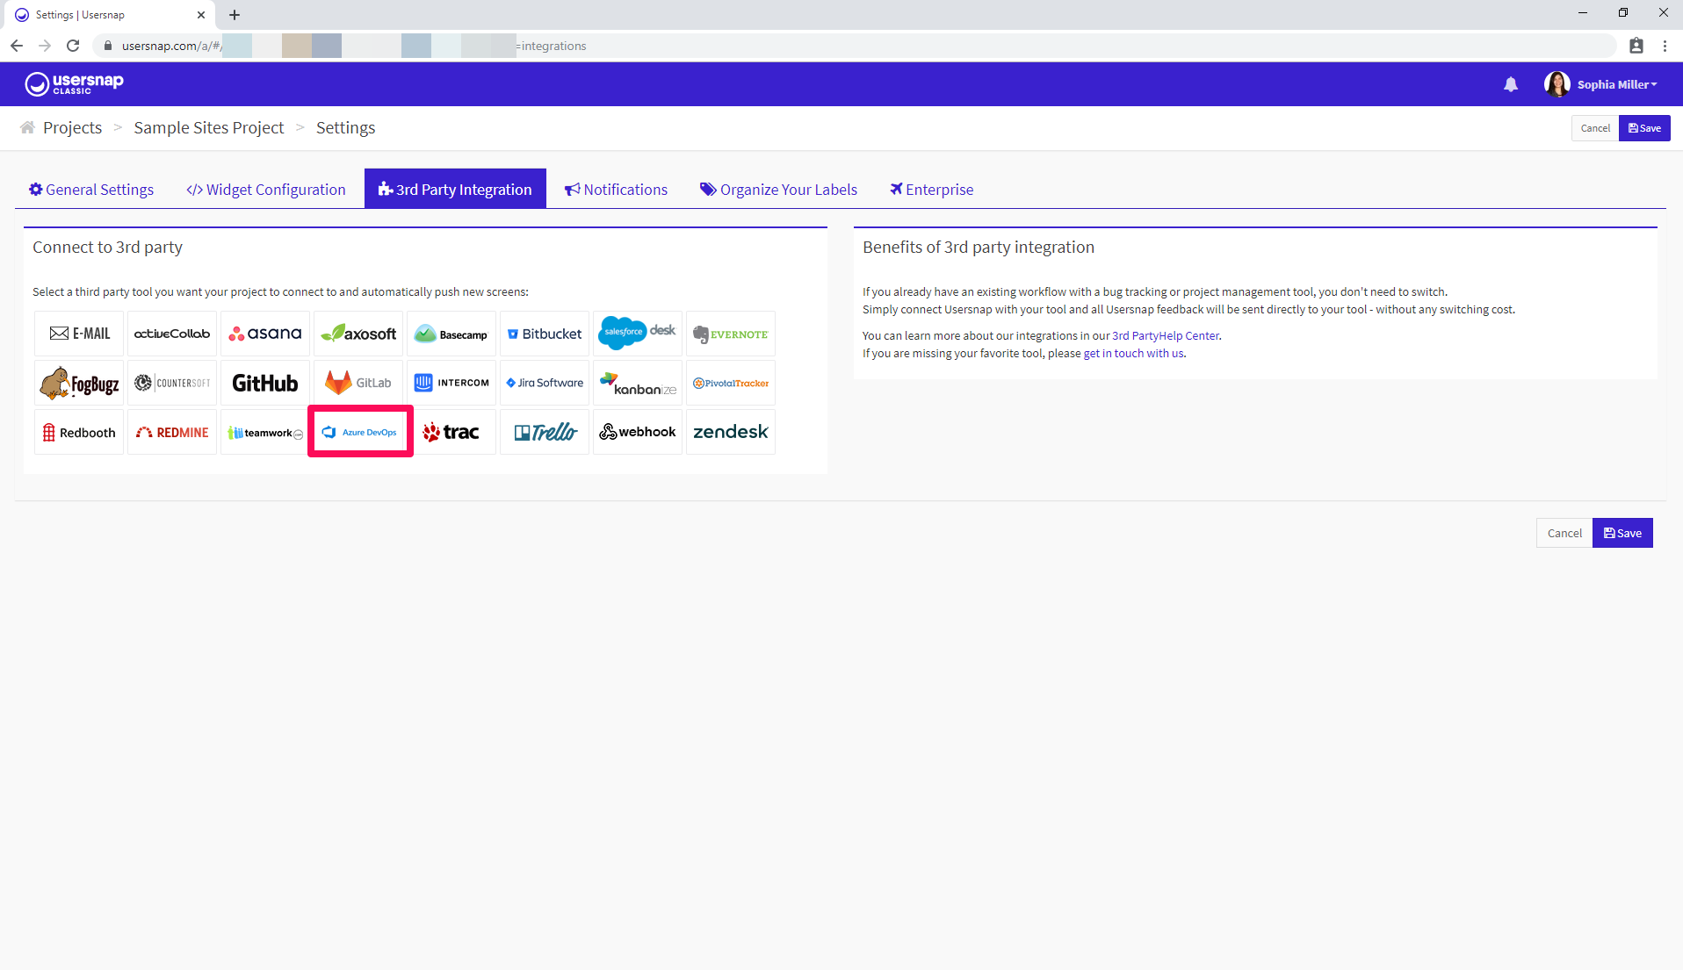Click the top Cancel button

coord(1595,128)
